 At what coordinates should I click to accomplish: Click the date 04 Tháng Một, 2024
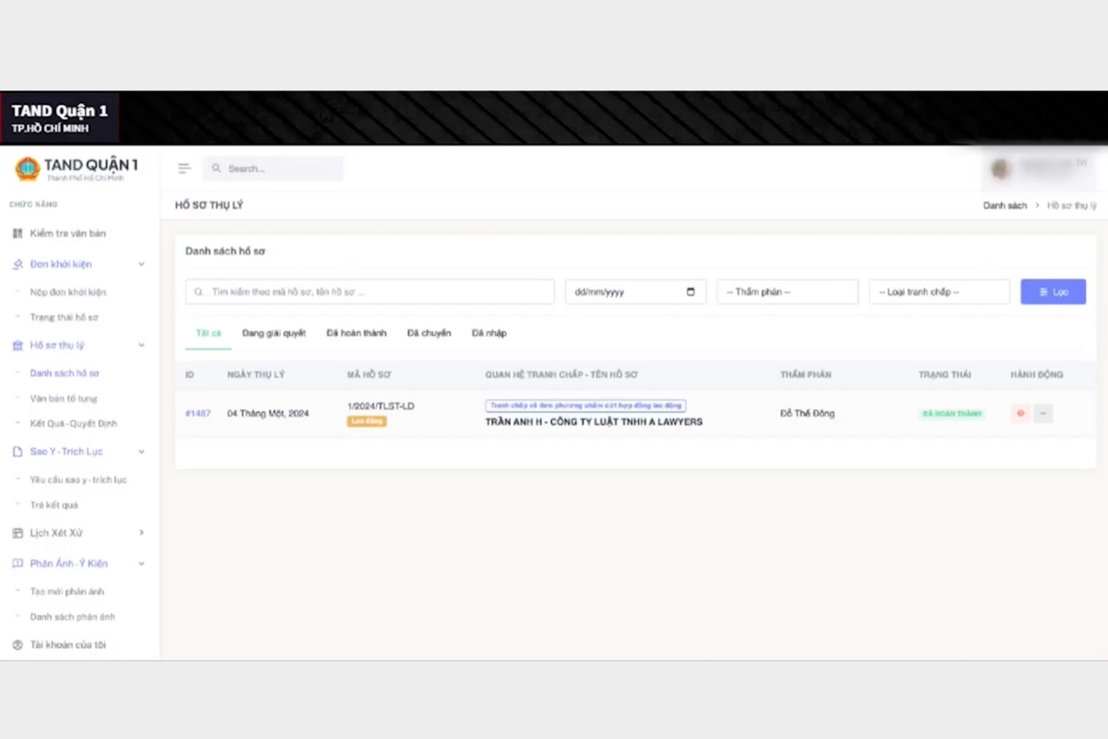point(268,414)
